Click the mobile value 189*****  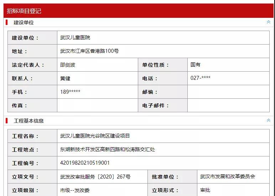(x=70, y=92)
